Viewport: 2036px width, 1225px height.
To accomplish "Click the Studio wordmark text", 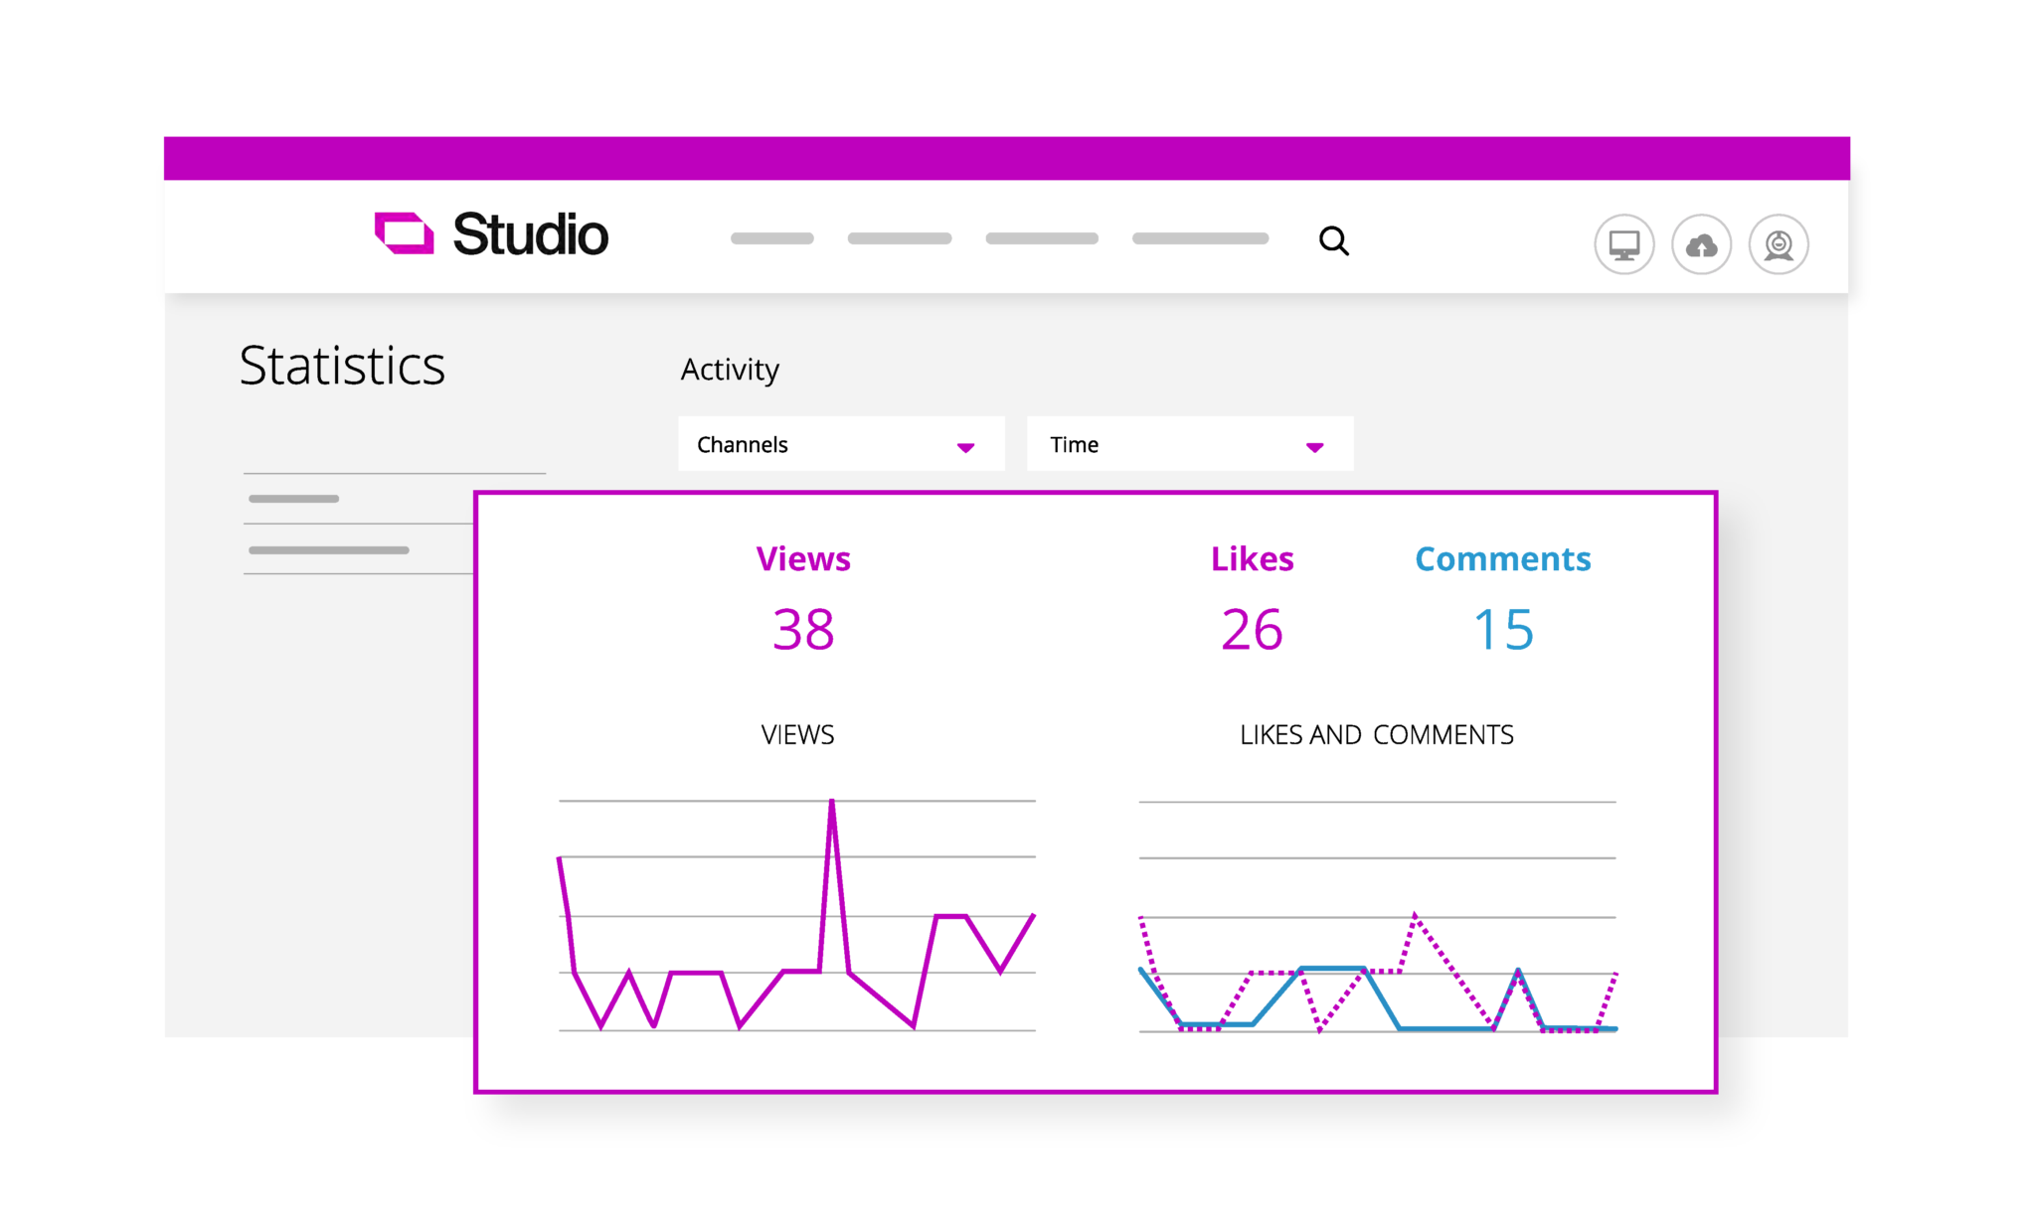I will click(530, 234).
